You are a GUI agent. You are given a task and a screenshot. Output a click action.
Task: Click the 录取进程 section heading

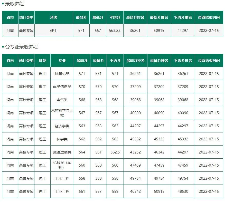click(x=14, y=4)
